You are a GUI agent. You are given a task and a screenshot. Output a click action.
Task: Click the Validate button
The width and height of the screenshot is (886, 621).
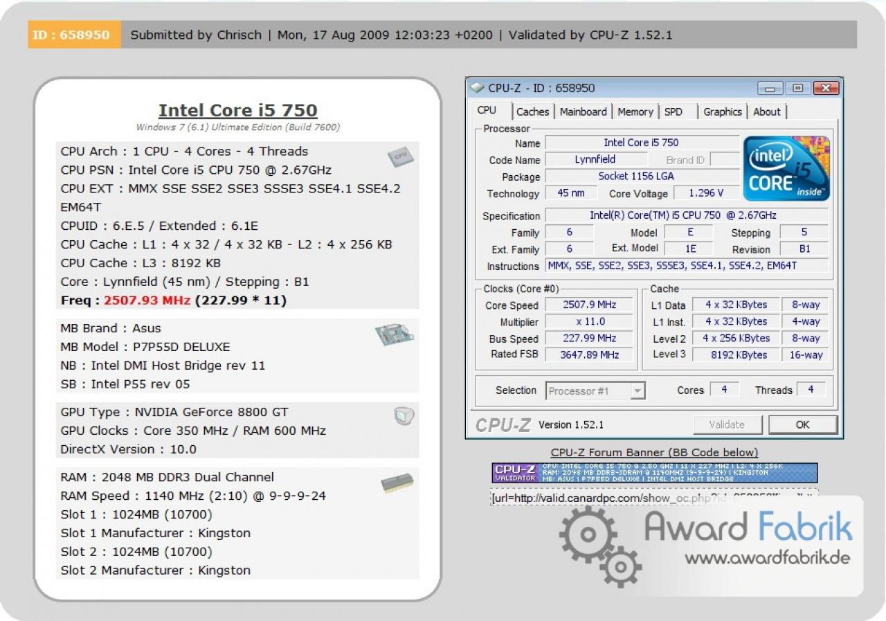[727, 424]
